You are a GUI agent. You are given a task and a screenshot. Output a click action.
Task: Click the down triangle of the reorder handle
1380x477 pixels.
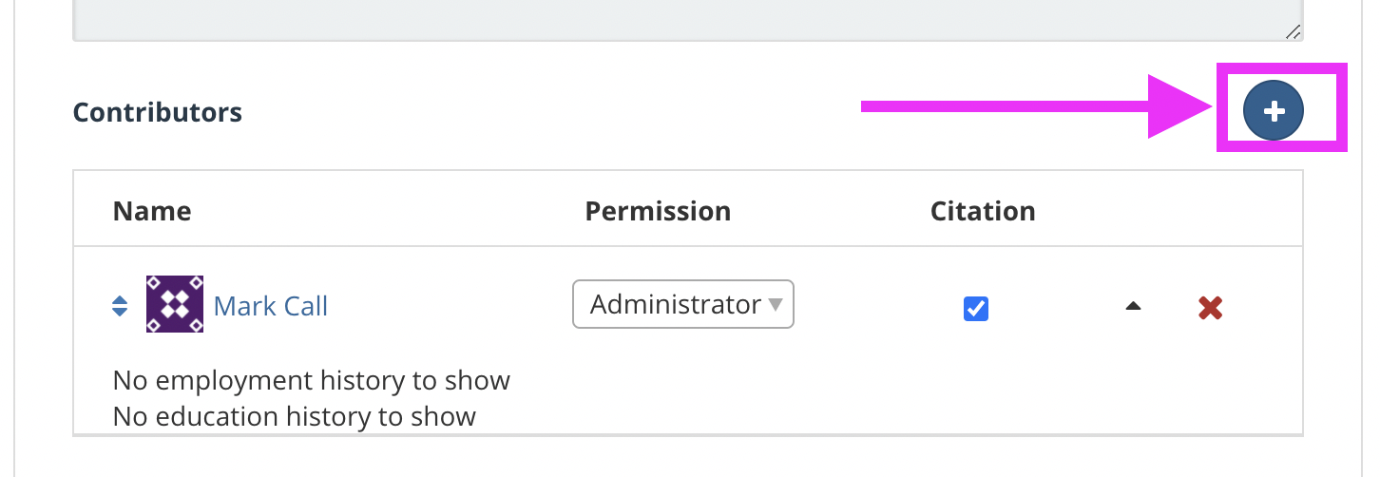pyautogui.click(x=120, y=313)
